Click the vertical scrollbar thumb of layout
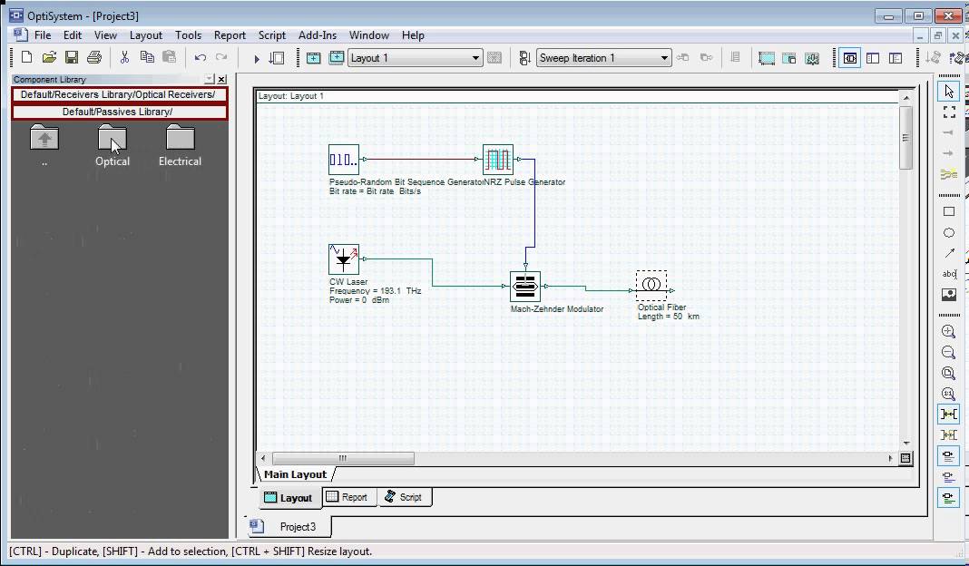 point(906,137)
